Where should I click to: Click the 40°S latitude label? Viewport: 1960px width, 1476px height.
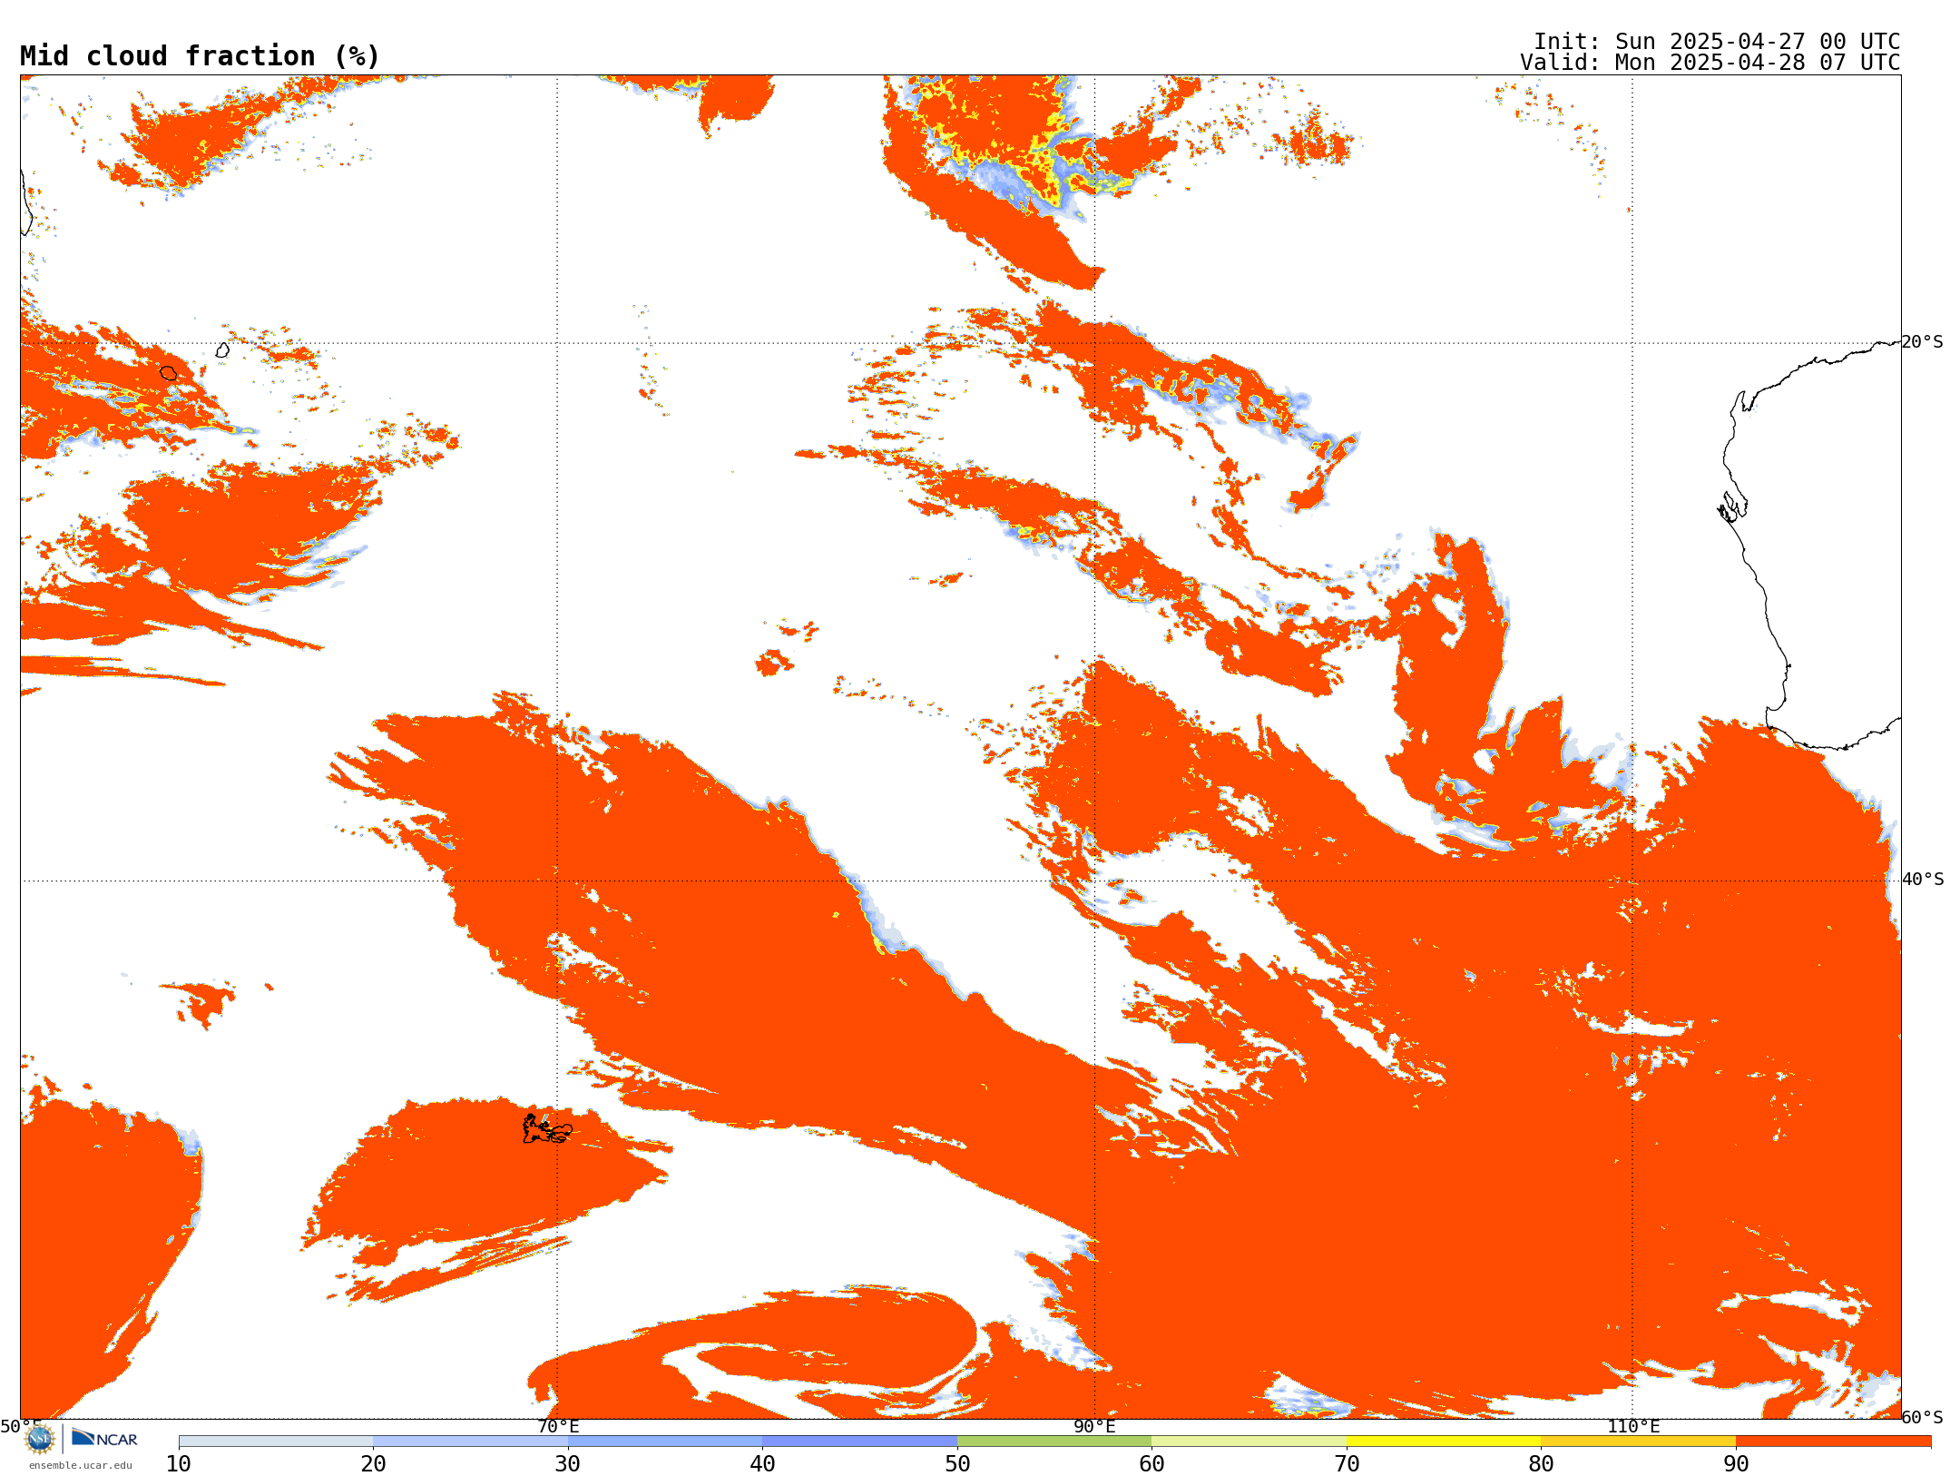click(1923, 880)
